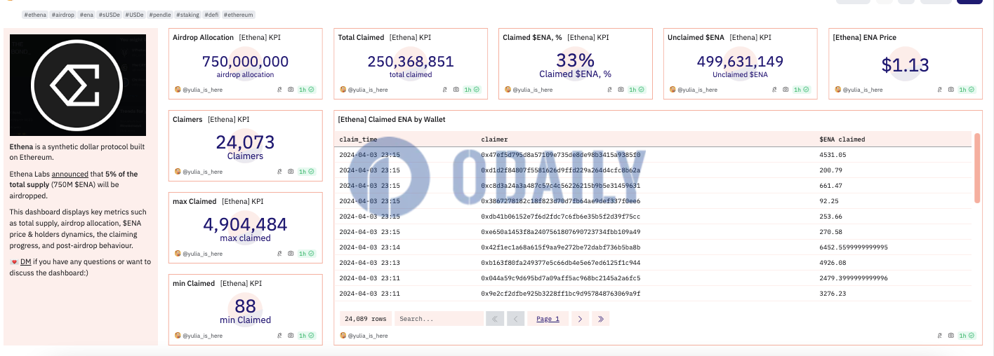Open the DM link in description
Image resolution: width=994 pixels, height=356 pixels.
pyautogui.click(x=25, y=261)
